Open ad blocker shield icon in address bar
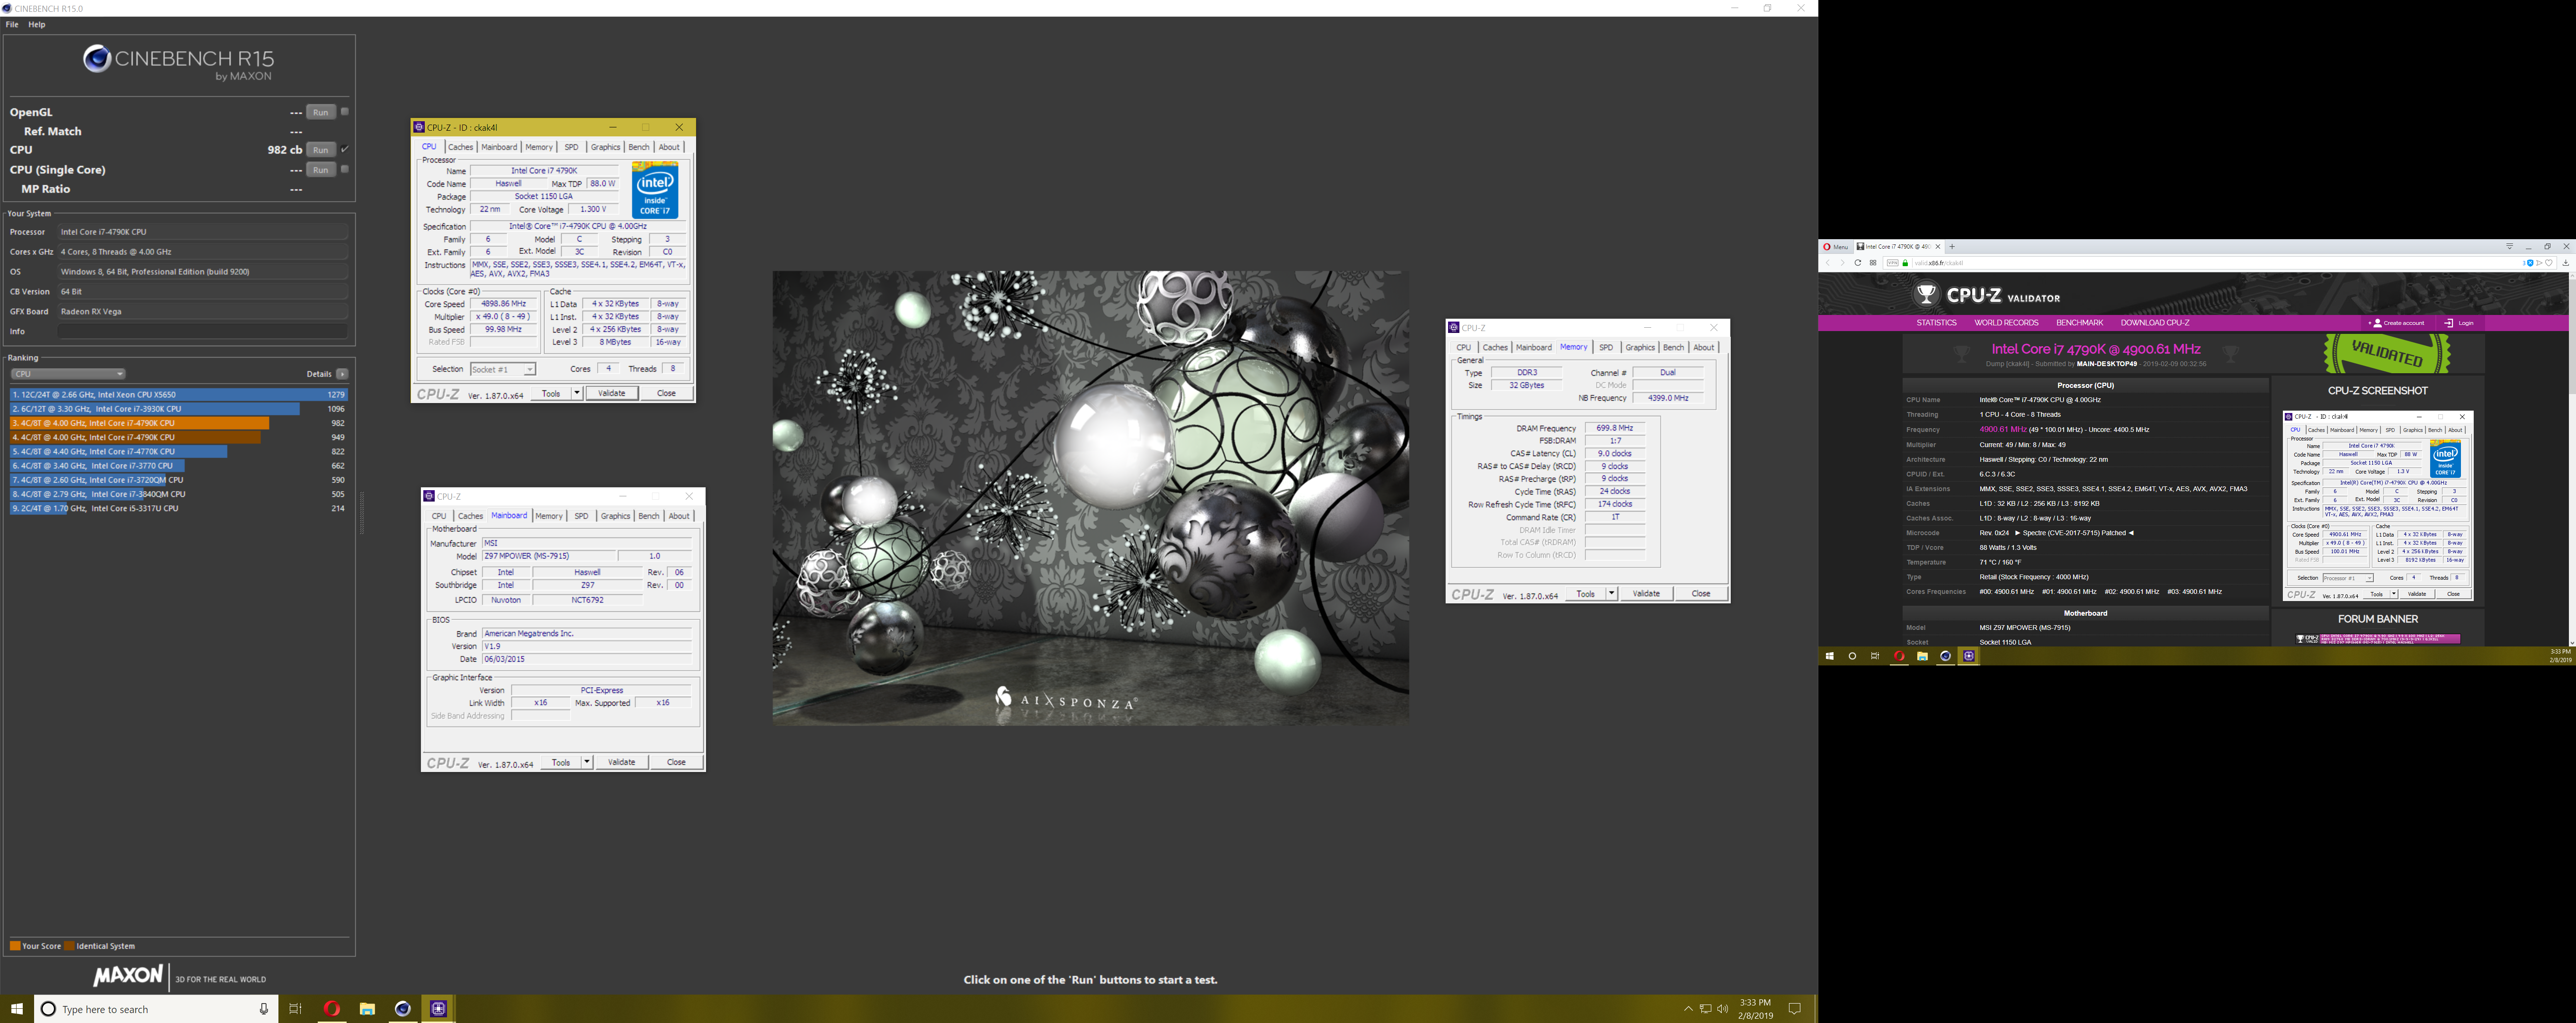Image resolution: width=2576 pixels, height=1023 pixels. (x=2529, y=263)
